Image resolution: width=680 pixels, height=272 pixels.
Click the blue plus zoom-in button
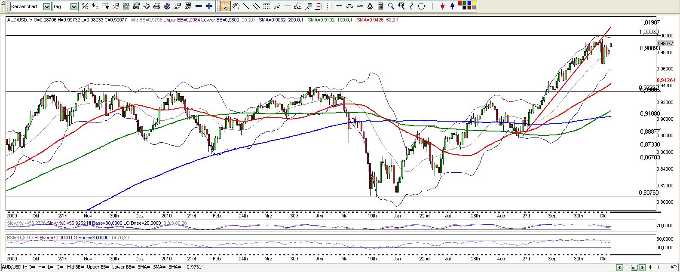(209, 6)
